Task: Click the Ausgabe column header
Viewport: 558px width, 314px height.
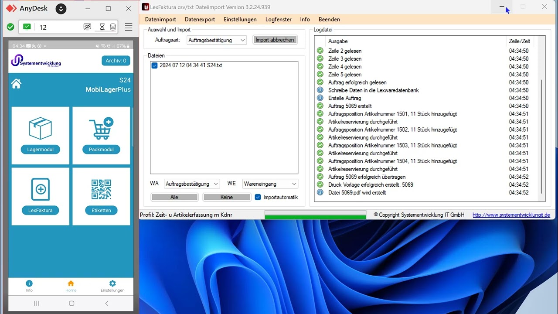Action: point(338,41)
